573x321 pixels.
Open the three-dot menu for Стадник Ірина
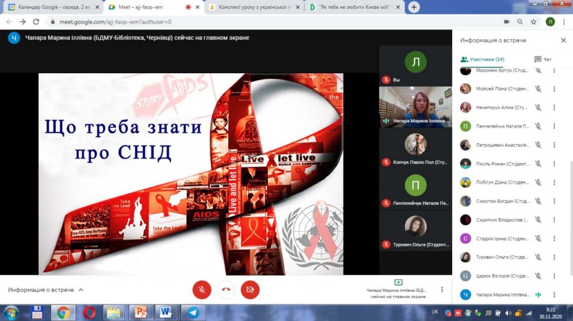(554, 238)
